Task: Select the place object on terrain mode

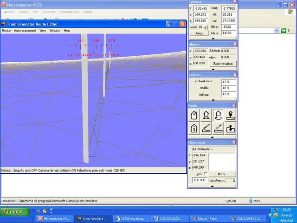Action: tap(230, 115)
